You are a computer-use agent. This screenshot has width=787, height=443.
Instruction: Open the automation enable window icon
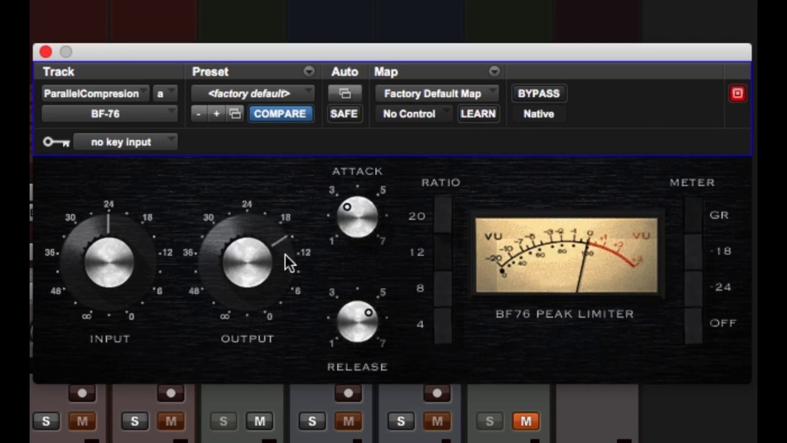pyautogui.click(x=344, y=94)
